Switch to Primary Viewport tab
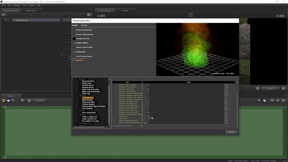Image resolution: width=288 pixels, height=162 pixels. pyautogui.click(x=105, y=10)
